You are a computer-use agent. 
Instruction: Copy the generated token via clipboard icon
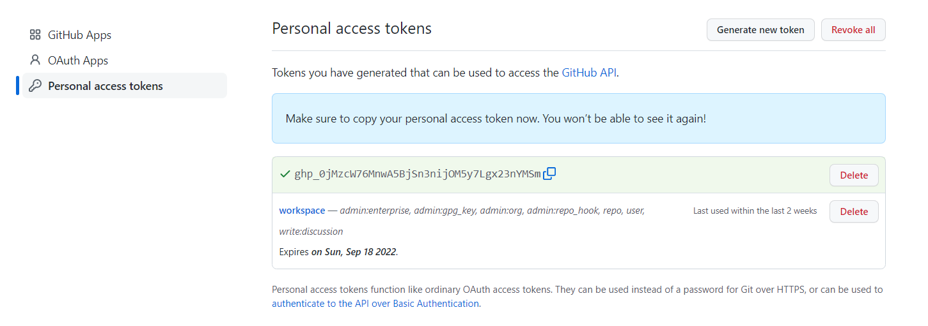tap(549, 174)
